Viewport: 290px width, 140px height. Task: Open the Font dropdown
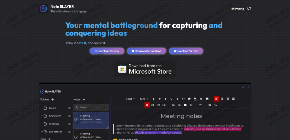(130, 99)
